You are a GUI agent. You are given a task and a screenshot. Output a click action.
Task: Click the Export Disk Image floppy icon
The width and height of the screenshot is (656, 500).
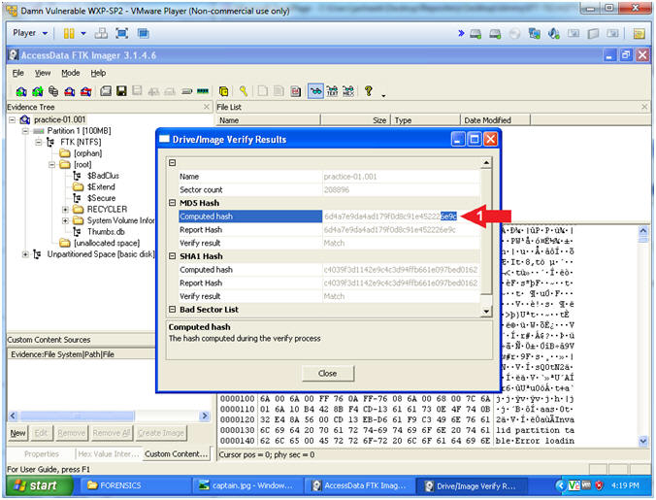tap(121, 91)
